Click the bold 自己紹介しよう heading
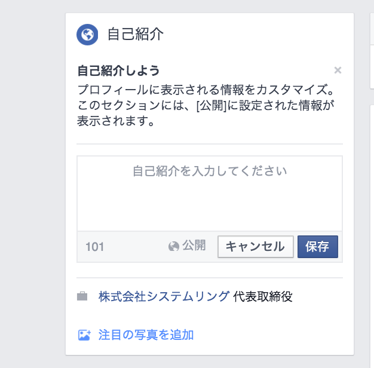Viewport: 374px width, 368px height. tap(119, 70)
